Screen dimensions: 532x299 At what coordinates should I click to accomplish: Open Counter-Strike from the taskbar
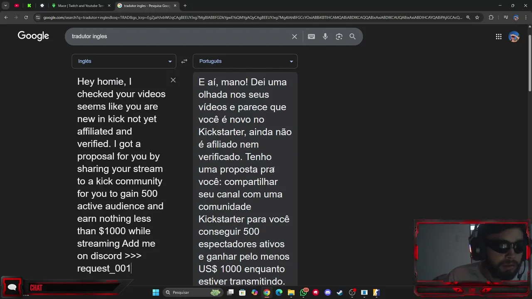pos(376,292)
